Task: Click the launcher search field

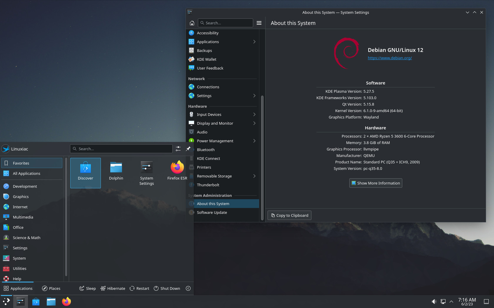Action: point(121,149)
